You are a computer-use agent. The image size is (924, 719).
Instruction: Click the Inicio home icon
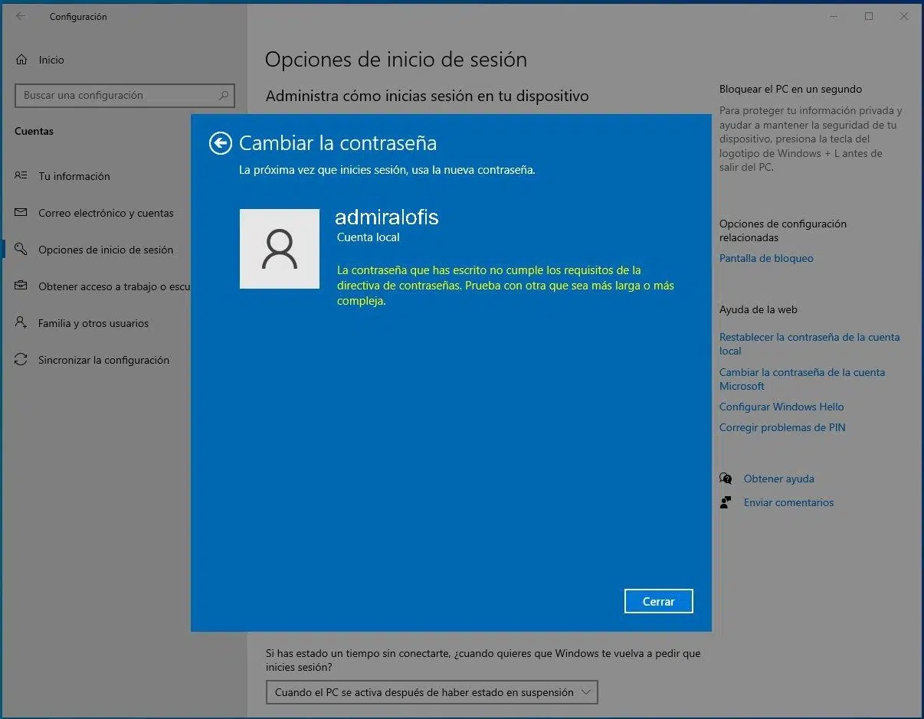click(21, 60)
